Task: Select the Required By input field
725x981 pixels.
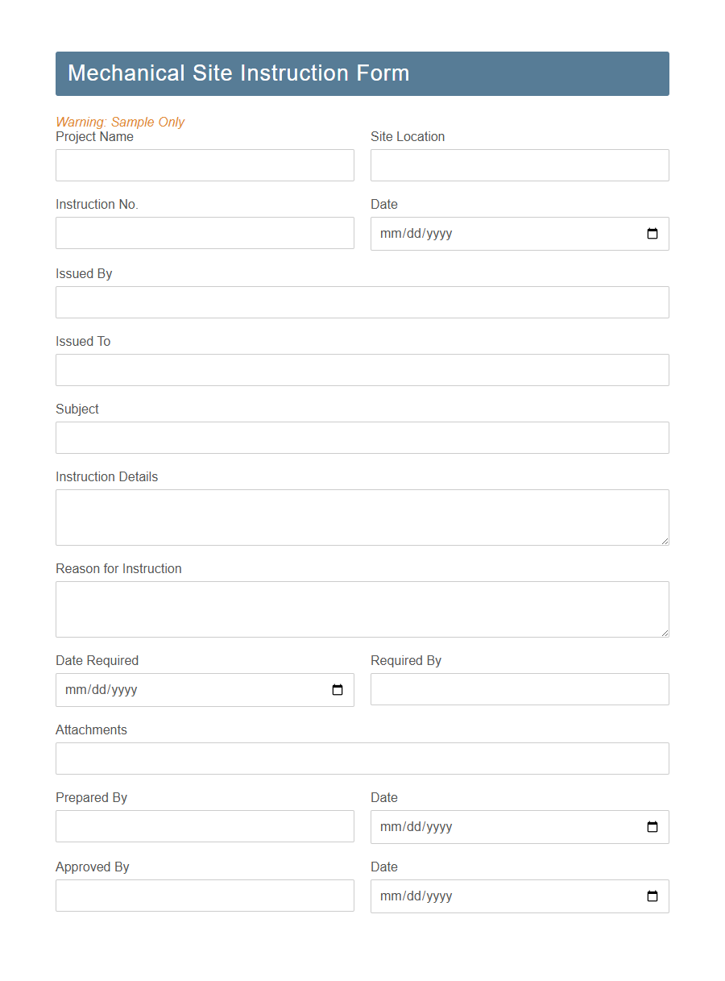Action: pos(520,689)
